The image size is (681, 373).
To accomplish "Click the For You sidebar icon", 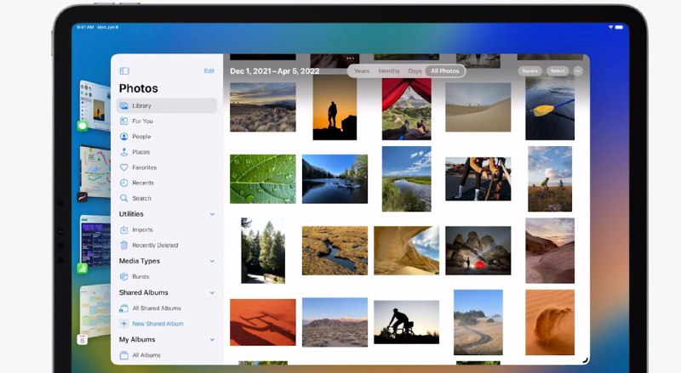I will [x=123, y=121].
